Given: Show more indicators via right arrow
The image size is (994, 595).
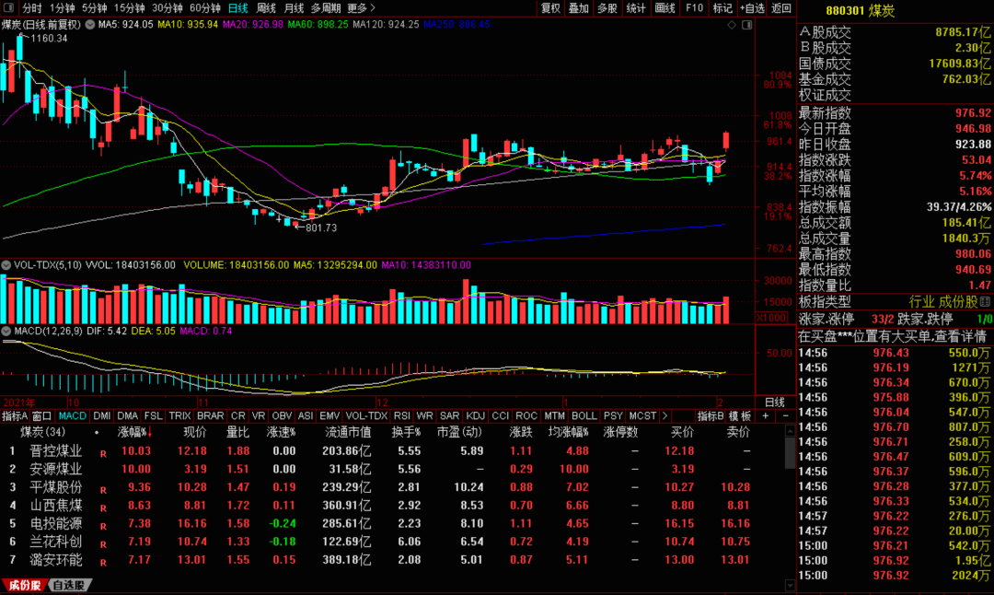Looking at the screenshot, I should tap(665, 416).
